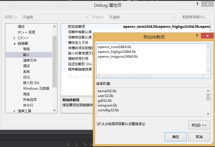Image resolution: width=215 pixels, height=147 pixels.
Task: Select 高级 in the tree
Action: coord(26,94)
